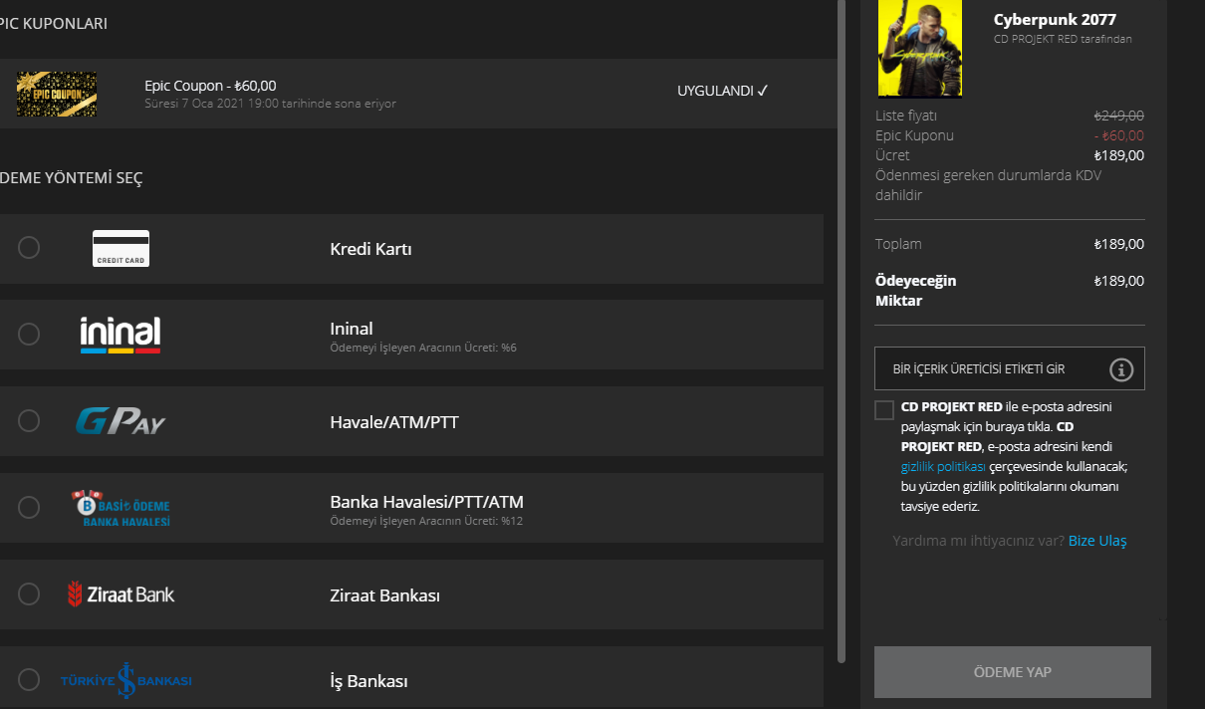Select the Kredi Kartı radio button
Viewport: 1205px width, 709px height.
29,248
